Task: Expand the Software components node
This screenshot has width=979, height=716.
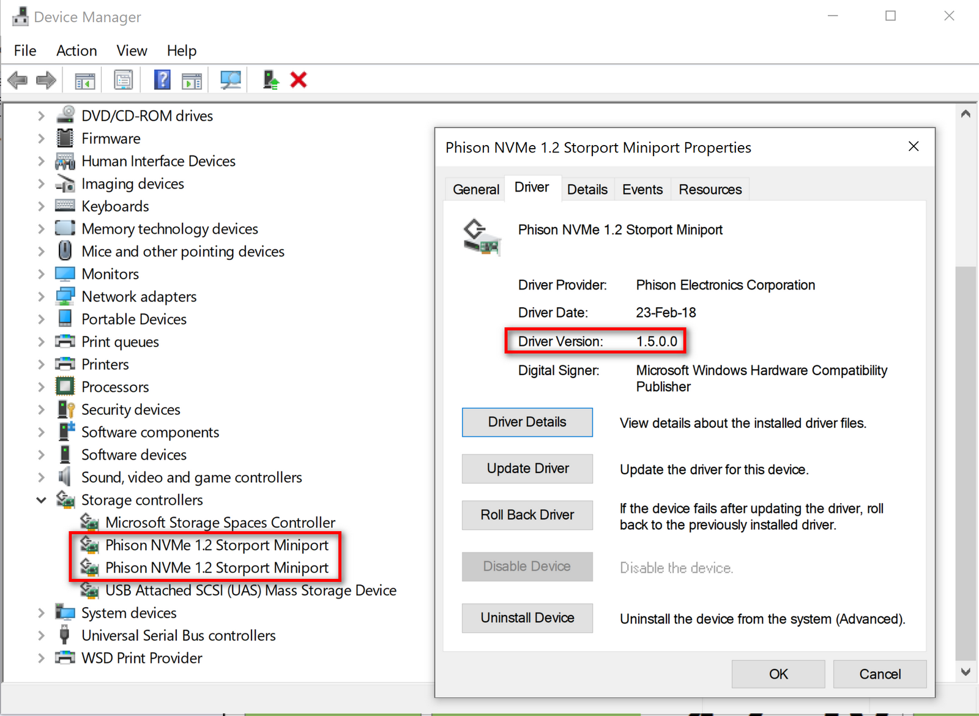Action: pos(41,432)
